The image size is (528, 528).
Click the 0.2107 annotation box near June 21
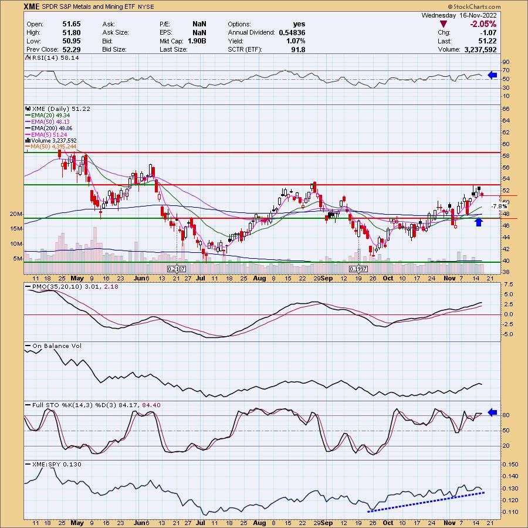(177, 269)
